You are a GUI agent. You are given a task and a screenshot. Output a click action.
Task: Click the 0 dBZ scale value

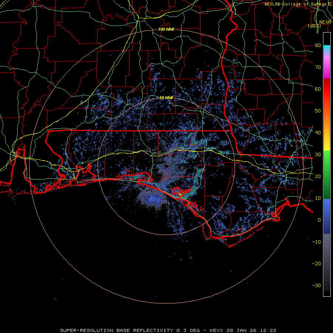319,220
